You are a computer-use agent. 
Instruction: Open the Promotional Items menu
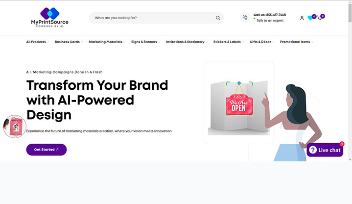pyautogui.click(x=297, y=42)
